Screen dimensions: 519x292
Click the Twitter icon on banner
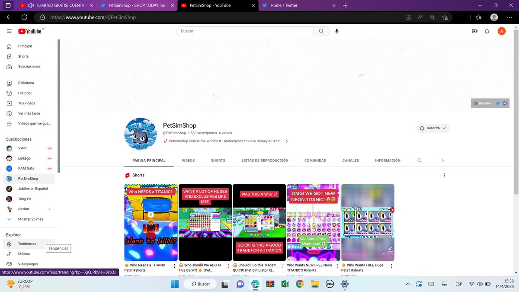[x=497, y=103]
